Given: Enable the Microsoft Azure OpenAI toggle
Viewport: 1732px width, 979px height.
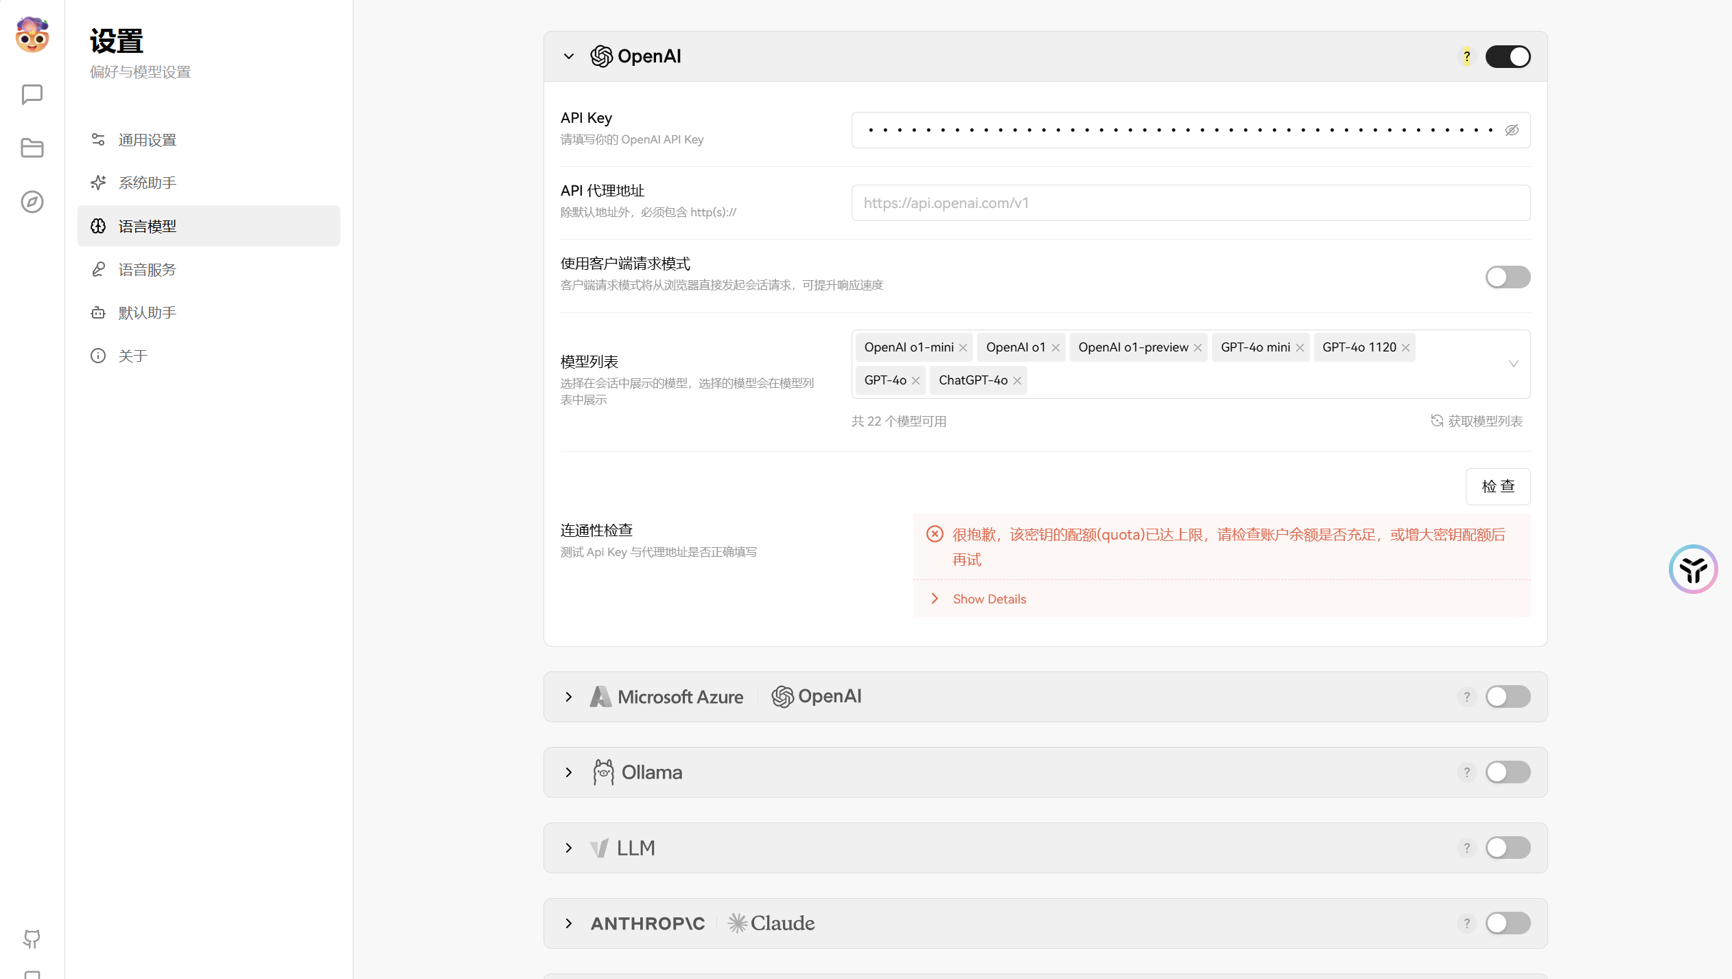Looking at the screenshot, I should [x=1508, y=697].
